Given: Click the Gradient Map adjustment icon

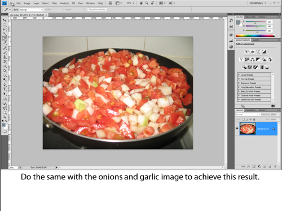Looking at the screenshot, I should [x=261, y=67].
